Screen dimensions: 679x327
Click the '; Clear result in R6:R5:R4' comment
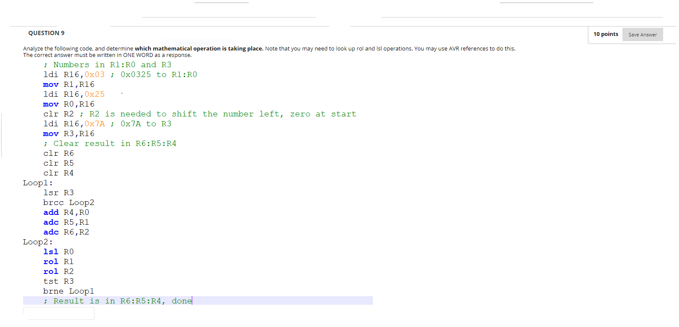[x=110, y=143]
